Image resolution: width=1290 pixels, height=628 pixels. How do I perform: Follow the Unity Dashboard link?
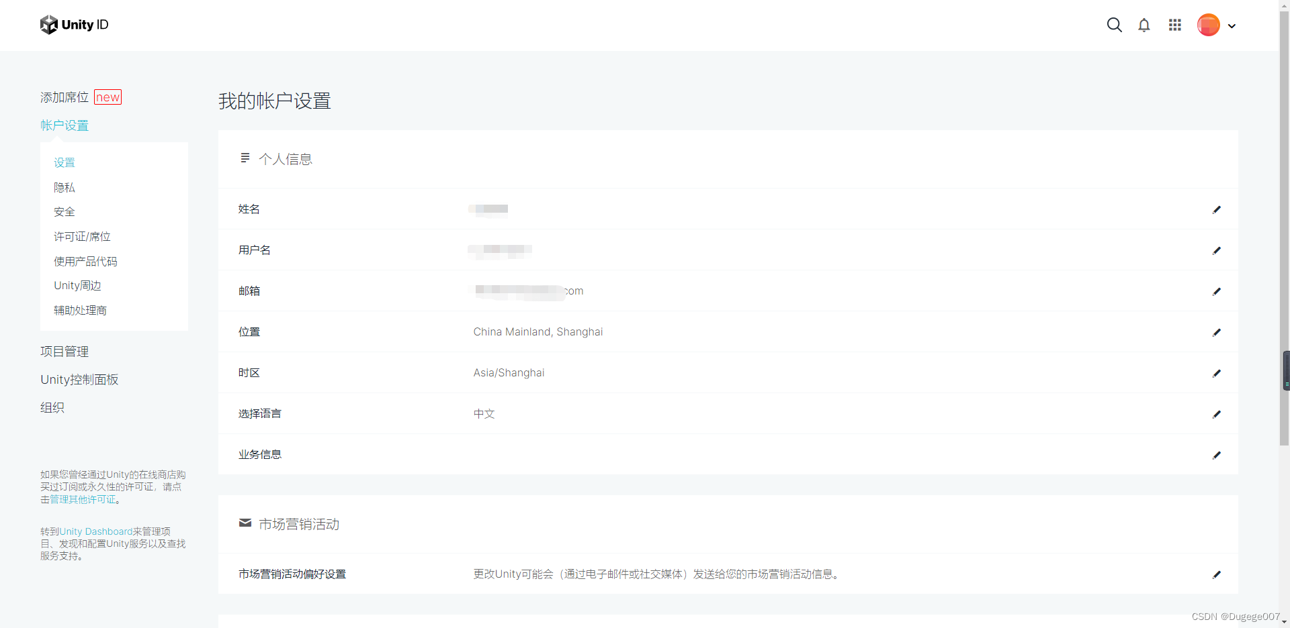95,531
